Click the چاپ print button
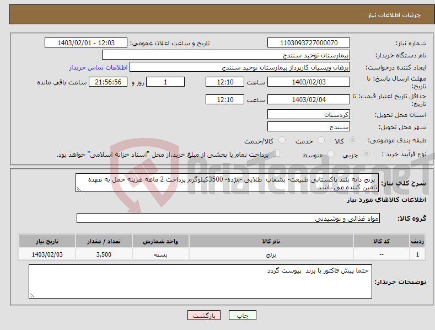The image size is (435, 330). click(243, 315)
